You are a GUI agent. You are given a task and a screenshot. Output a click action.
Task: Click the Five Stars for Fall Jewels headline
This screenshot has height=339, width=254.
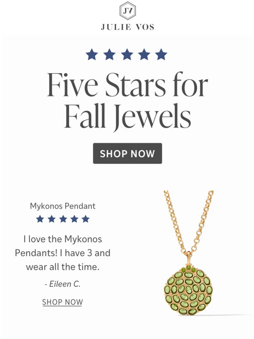coord(127,101)
